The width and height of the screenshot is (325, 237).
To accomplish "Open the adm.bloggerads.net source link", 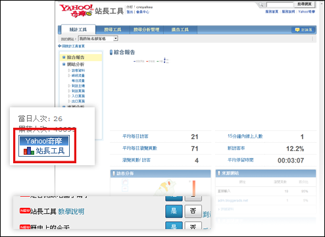I will click(x=233, y=201).
